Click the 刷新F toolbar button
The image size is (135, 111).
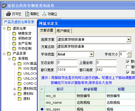(32, 14)
